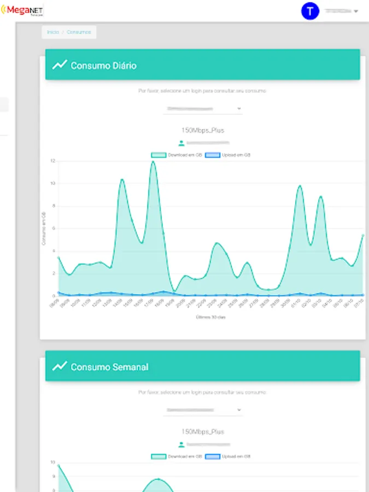369x492 pixels.
Task: Click the highest download peak in daily chart
Action: click(153, 162)
